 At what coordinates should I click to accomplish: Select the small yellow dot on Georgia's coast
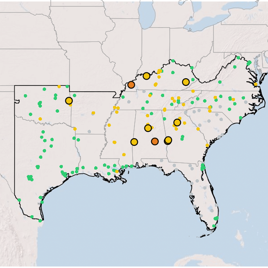pyautogui.click(x=207, y=145)
